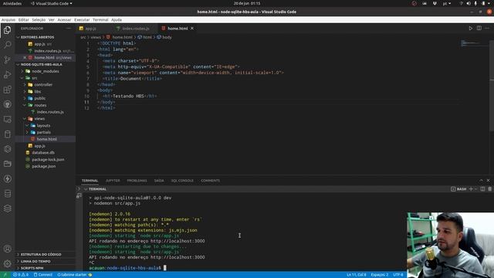Open the Ajuda menu
The height and width of the screenshot is (278, 494).
click(x=117, y=19)
